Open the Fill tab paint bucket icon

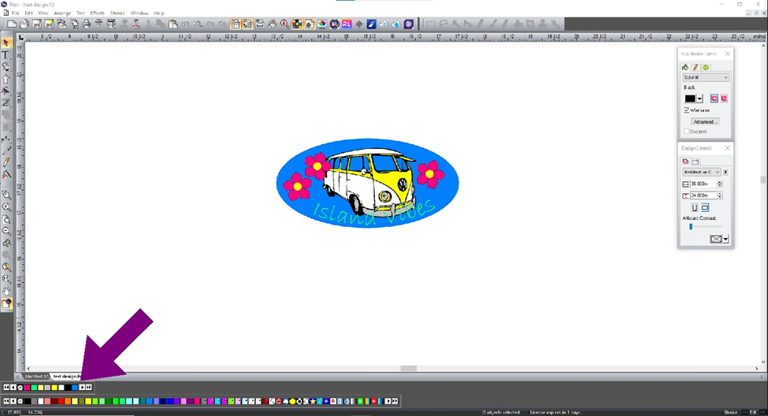[x=685, y=67]
